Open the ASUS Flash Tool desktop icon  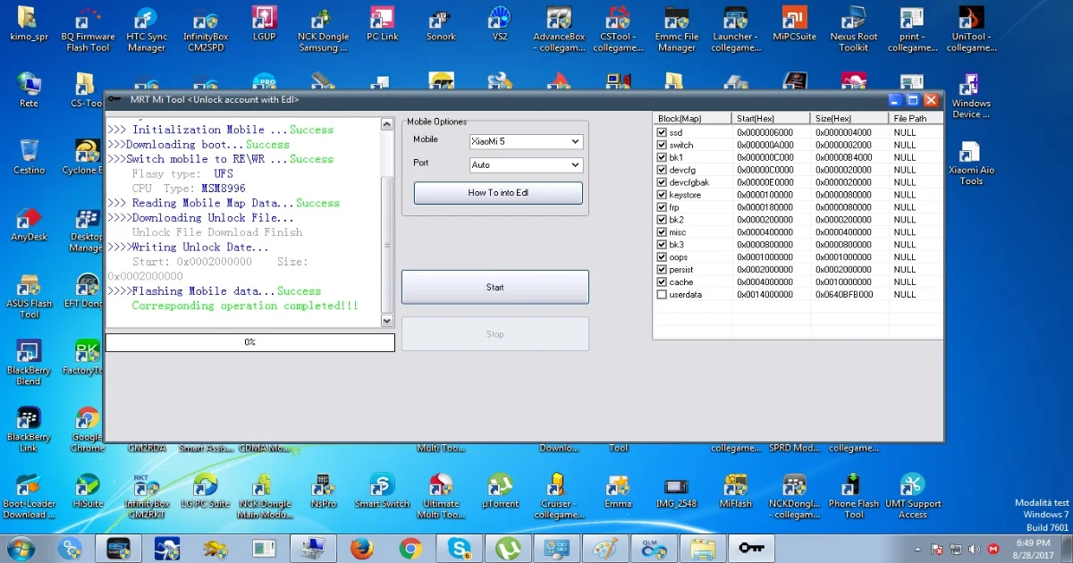click(29, 297)
